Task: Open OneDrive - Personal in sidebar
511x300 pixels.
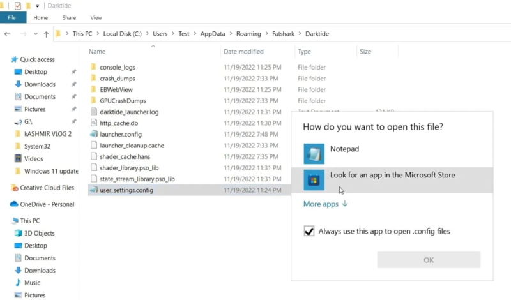Action: pos(47,204)
